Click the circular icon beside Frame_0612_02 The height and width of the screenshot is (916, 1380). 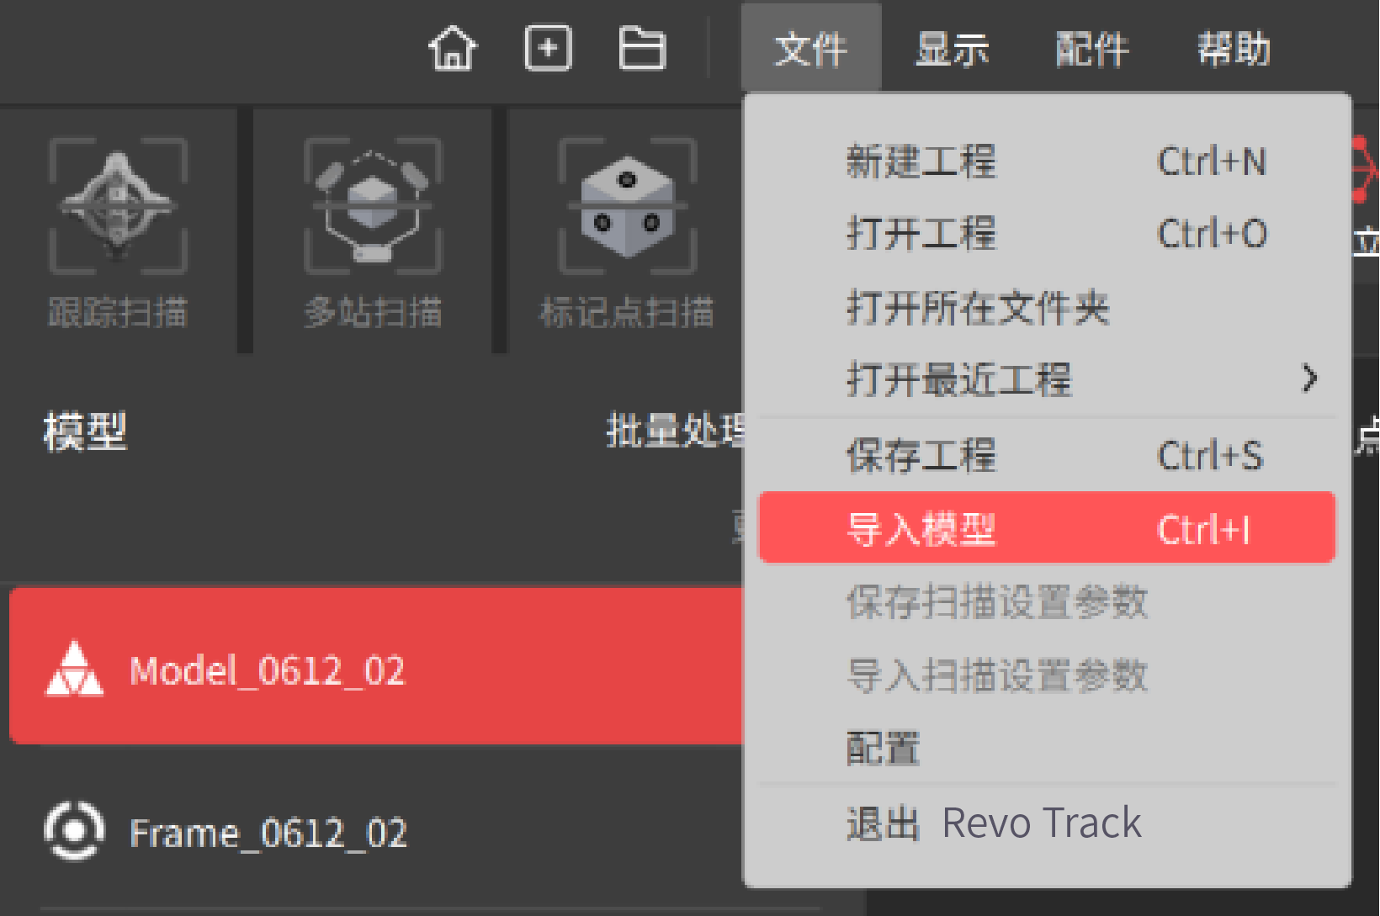(74, 832)
